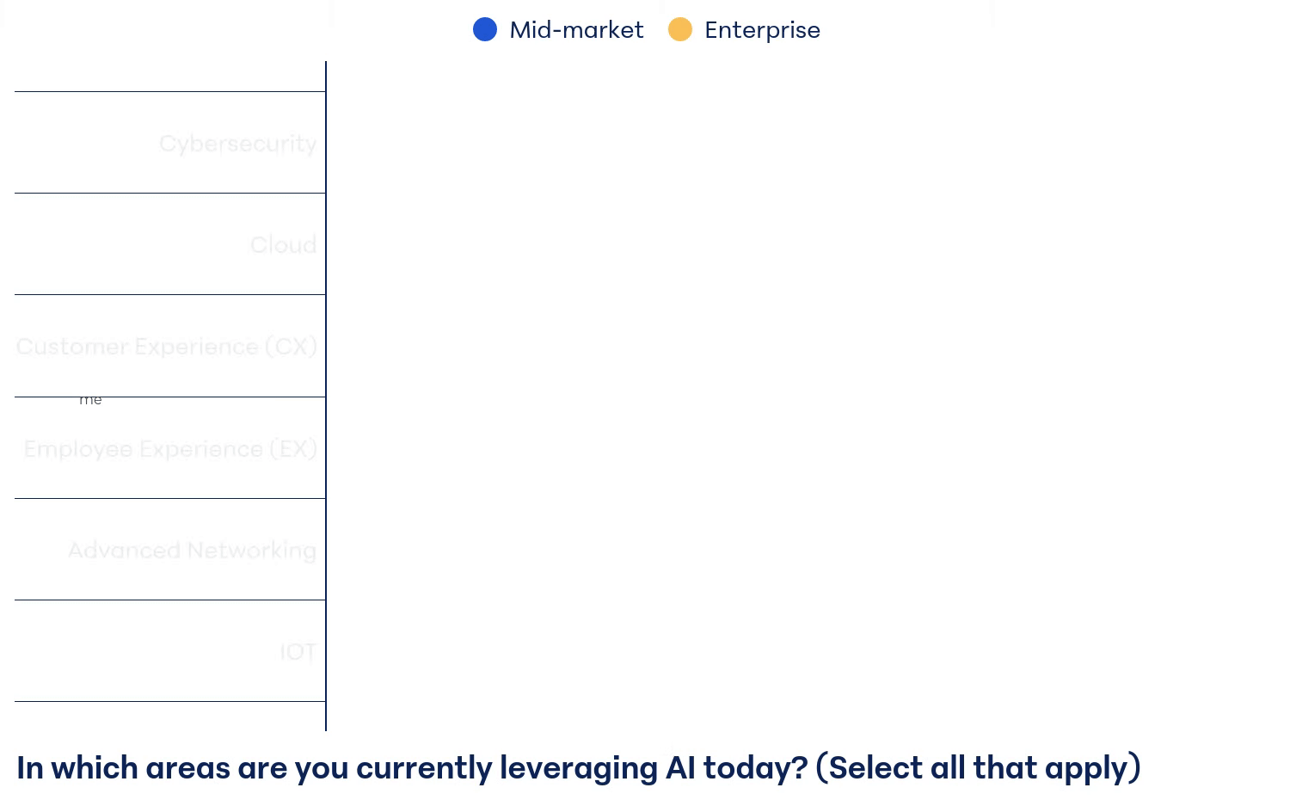Click empty plot area beside Customer Experience row

pos(774,346)
